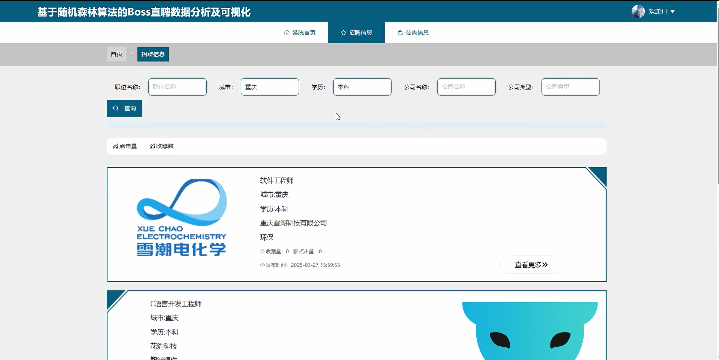Click the chart icon beside 点击量 sort option

[x=116, y=146]
